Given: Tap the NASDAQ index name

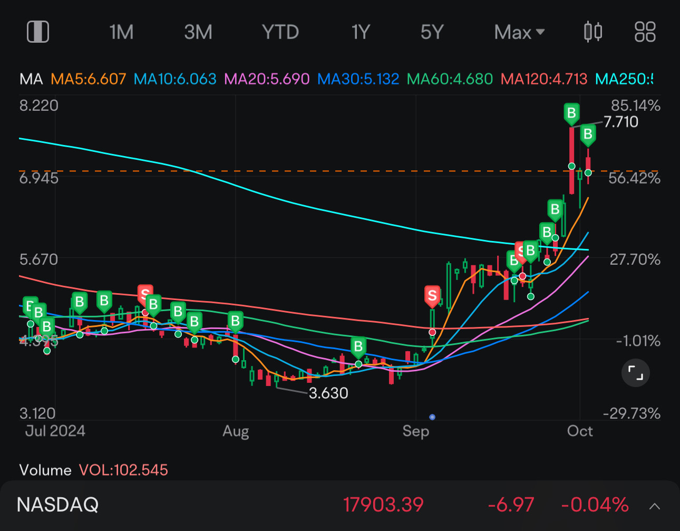Looking at the screenshot, I should pyautogui.click(x=57, y=505).
